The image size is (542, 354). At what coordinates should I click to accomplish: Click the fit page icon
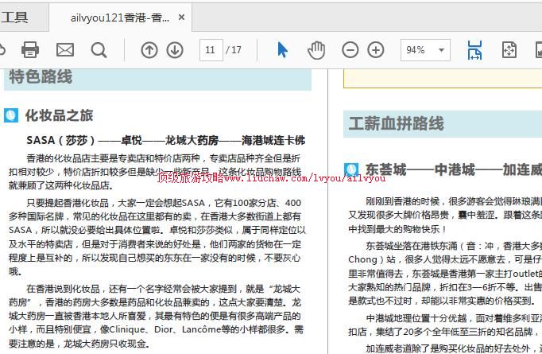[x=509, y=50]
